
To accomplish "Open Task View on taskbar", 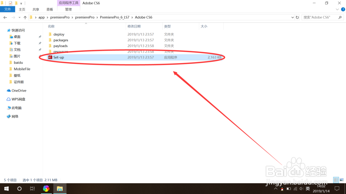I will 33,188.
